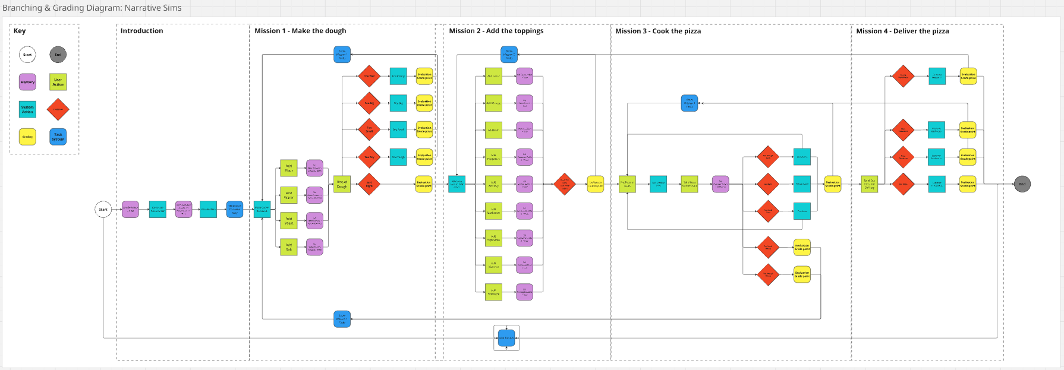Click the Add Water user action node
The width and height of the screenshot is (1064, 370).
pos(289,195)
